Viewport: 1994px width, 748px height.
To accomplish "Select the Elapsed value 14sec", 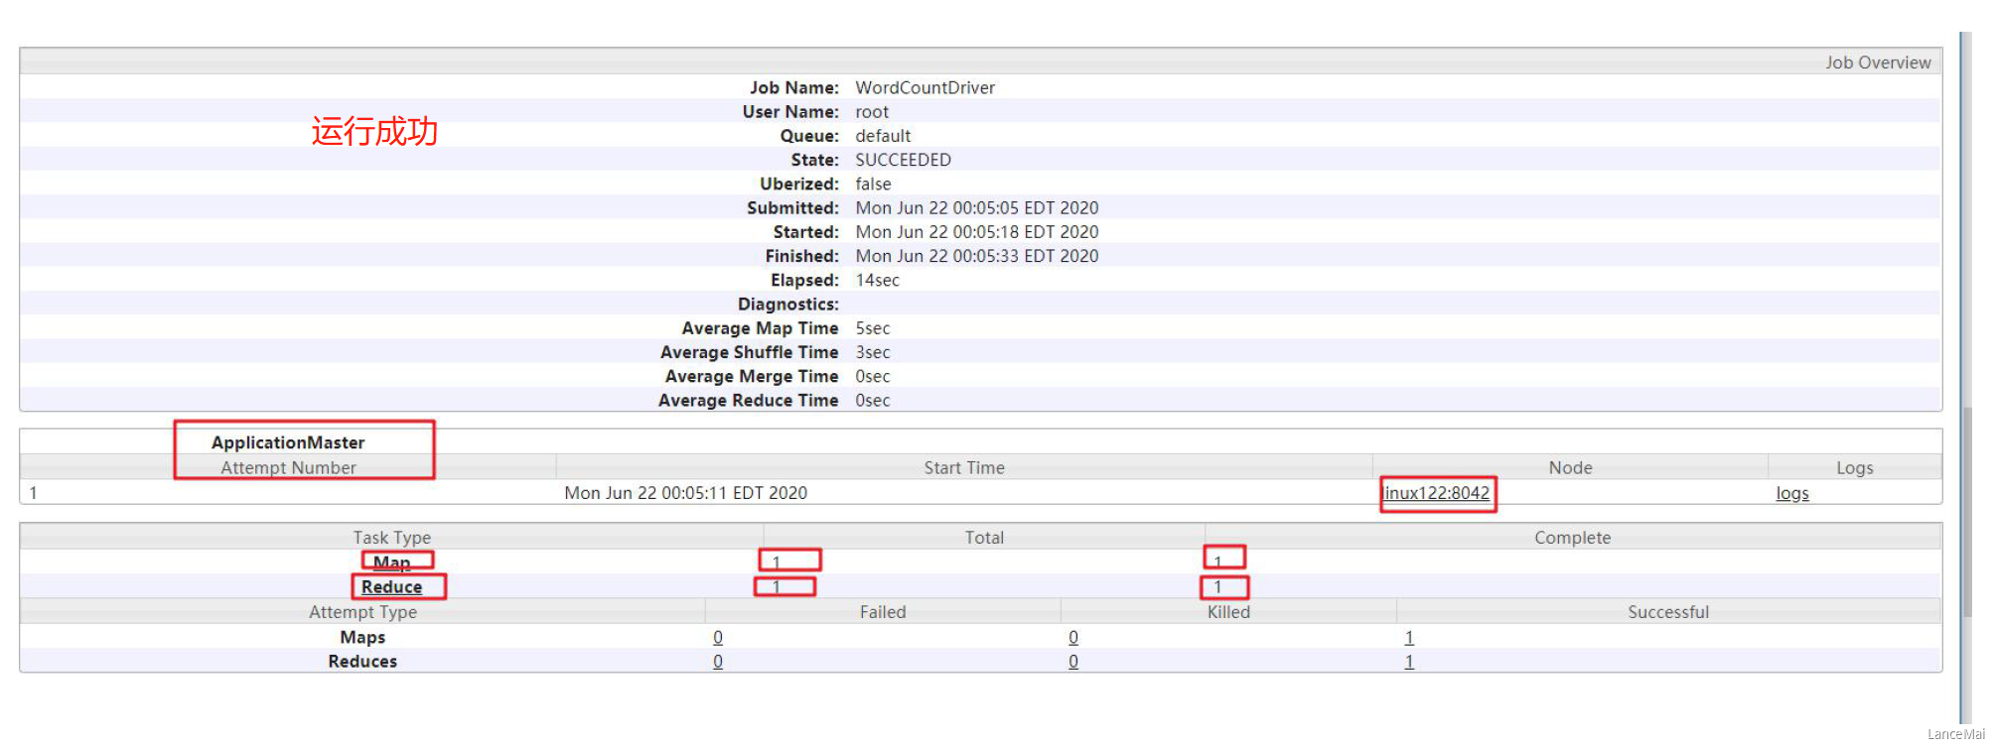I will coord(877,280).
